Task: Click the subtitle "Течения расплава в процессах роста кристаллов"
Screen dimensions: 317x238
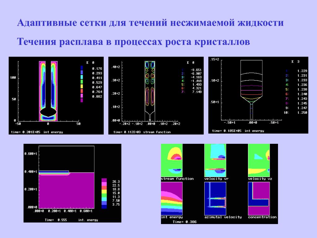Action: (133, 42)
